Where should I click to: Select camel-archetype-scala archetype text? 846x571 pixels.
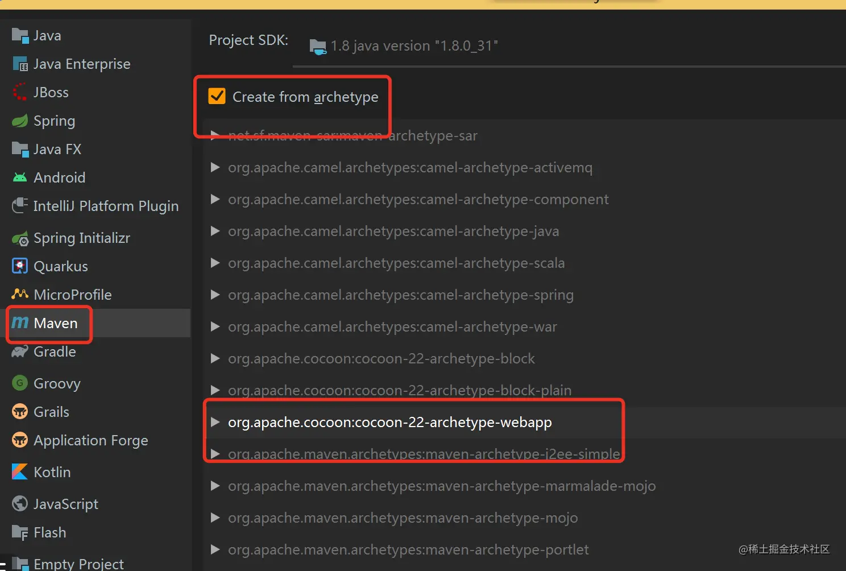(x=396, y=263)
